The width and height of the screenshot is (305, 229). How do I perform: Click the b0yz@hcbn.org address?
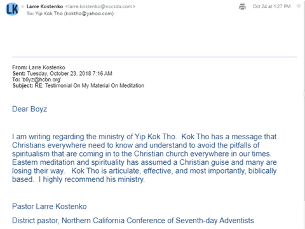(x=41, y=80)
